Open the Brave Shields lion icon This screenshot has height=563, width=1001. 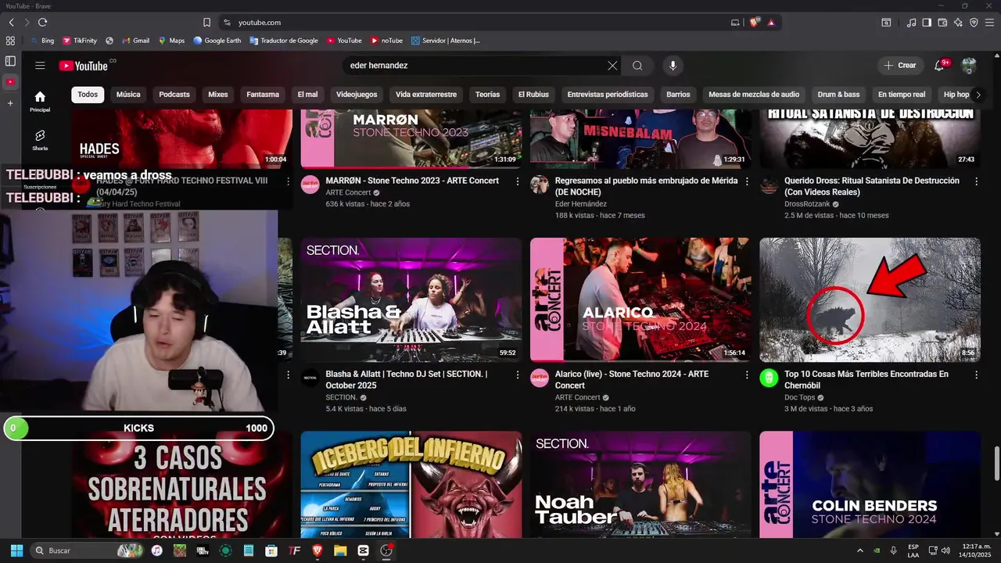click(x=755, y=23)
